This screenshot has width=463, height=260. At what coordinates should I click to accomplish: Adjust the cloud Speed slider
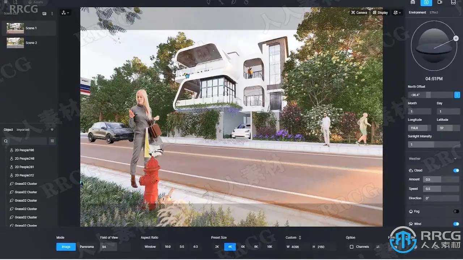(442, 189)
